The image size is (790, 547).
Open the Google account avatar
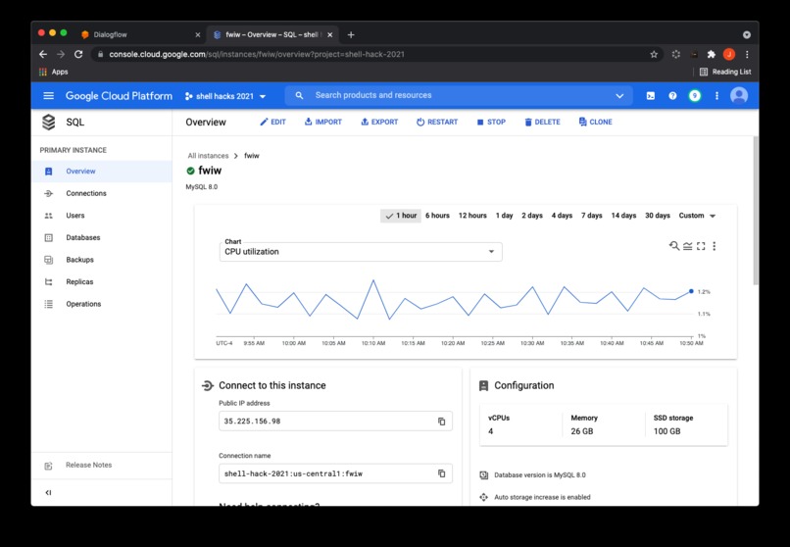point(739,96)
